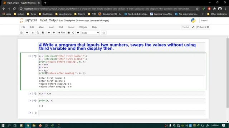This screenshot has height=128, width=229.
Task: Open the Edit menu
Action: tap(32, 27)
